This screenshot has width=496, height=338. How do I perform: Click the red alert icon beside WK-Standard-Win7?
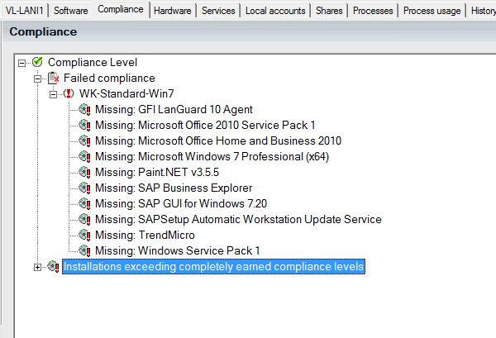(x=69, y=93)
